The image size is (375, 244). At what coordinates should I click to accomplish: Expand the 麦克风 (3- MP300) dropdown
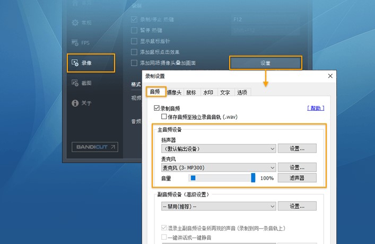[x=219, y=168]
